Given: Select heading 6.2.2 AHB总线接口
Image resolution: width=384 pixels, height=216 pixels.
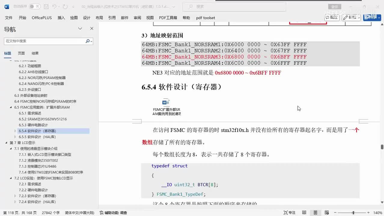Looking at the screenshot, I should pos(33,72).
